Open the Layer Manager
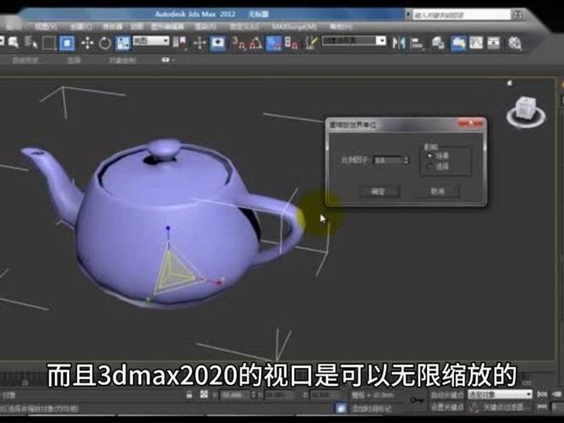 (x=438, y=43)
